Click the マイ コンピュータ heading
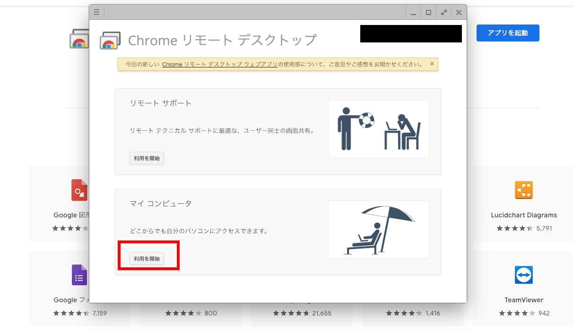573x331 pixels. click(161, 203)
